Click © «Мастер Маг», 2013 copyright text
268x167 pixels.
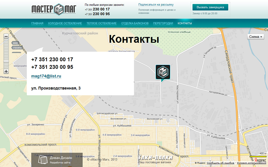102,160
